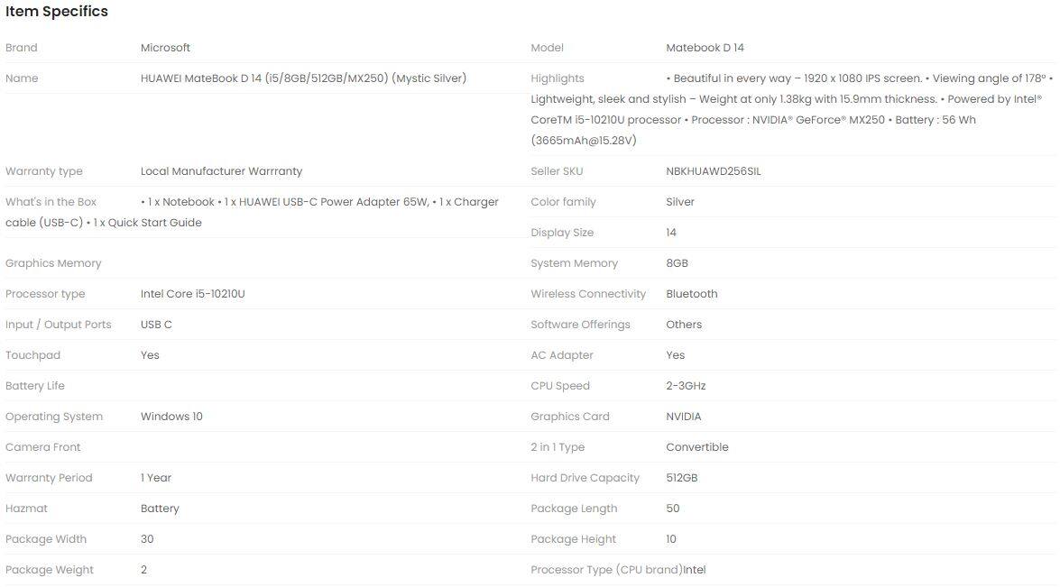Select the Intel Core i5-10210U processor value
The width and height of the screenshot is (1060, 587).
click(192, 294)
